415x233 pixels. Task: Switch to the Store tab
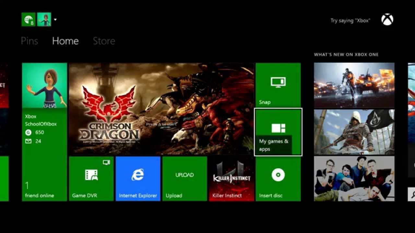(104, 41)
